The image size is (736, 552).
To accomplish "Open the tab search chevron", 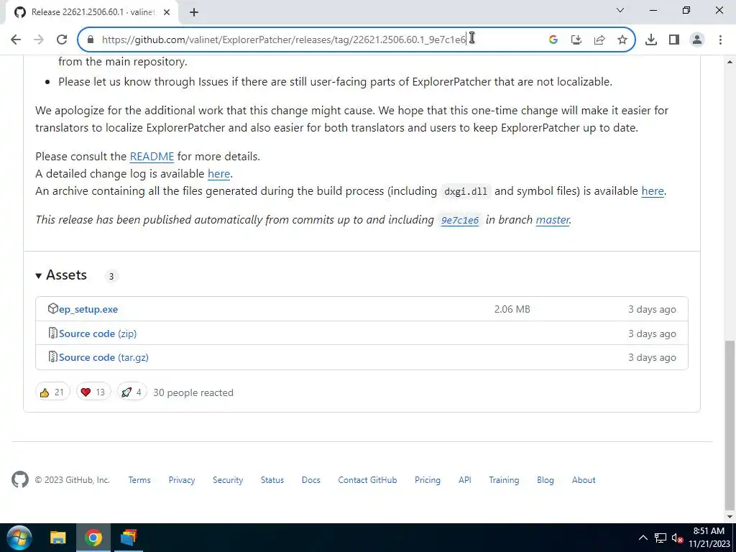I will click(620, 10).
